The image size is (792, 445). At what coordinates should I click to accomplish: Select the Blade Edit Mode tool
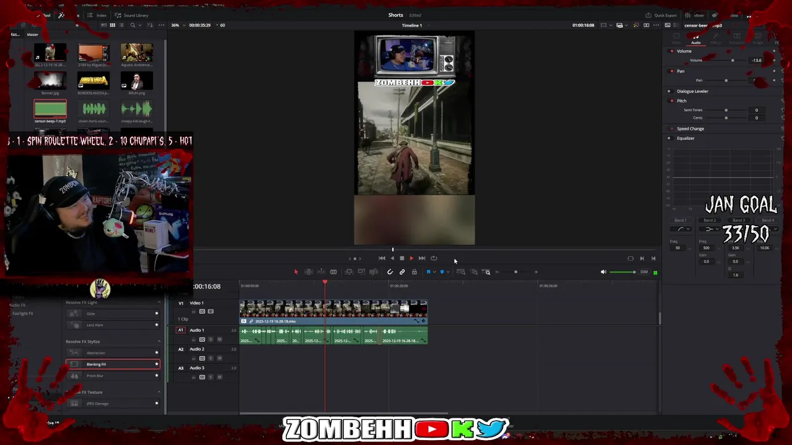334,272
